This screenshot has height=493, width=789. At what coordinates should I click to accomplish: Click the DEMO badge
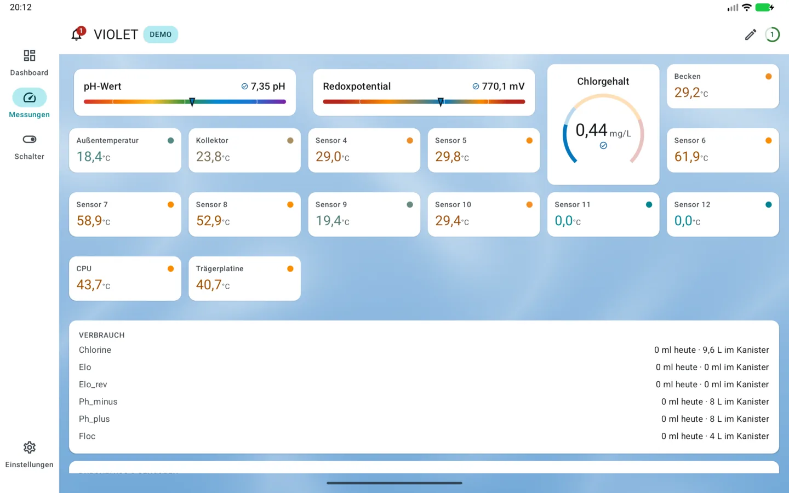pos(161,35)
